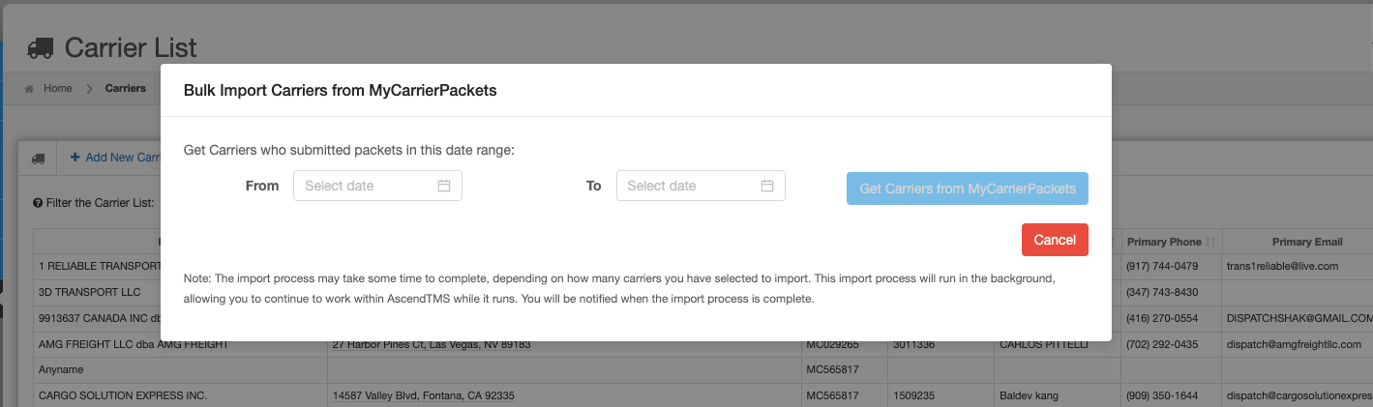The image size is (1373, 407).
Task: Cancel the bulk import dialog
Action: 1055,240
